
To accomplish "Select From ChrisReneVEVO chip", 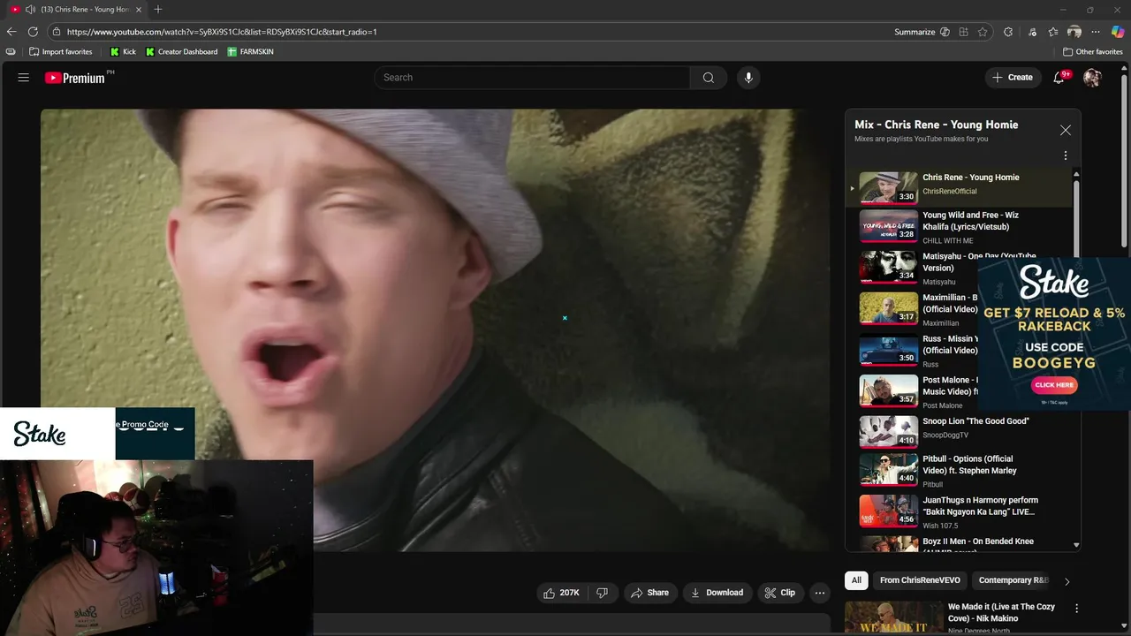I will (920, 580).
